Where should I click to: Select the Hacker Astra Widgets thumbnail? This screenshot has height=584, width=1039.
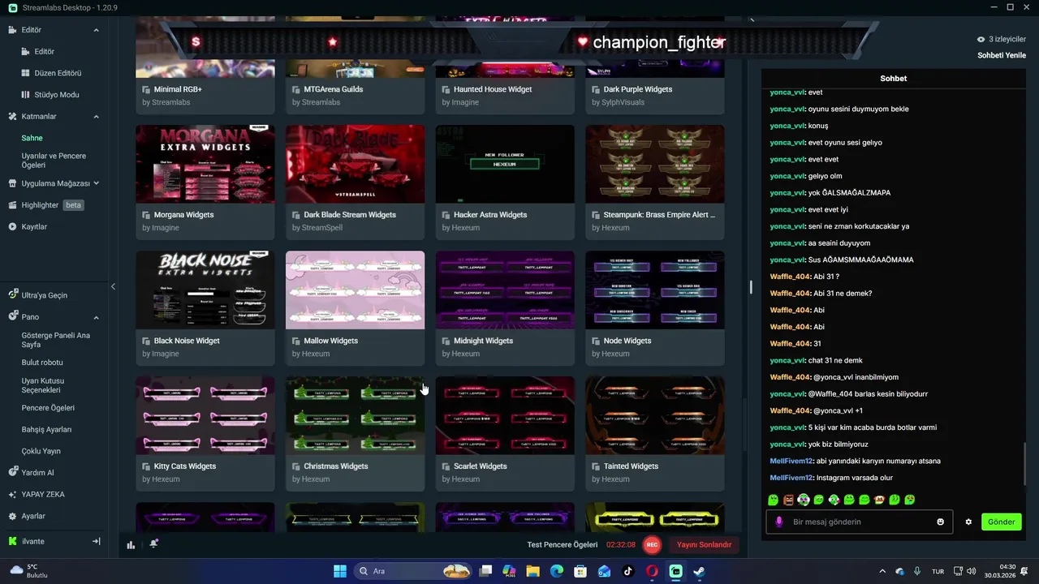(505, 164)
